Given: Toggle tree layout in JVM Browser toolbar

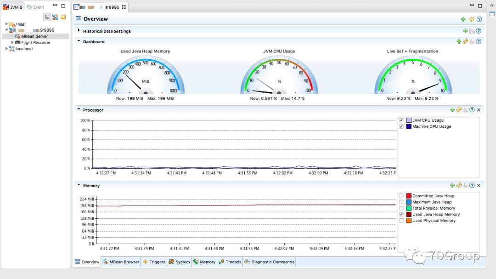Looking at the screenshot, I should pyautogui.click(x=47, y=17).
